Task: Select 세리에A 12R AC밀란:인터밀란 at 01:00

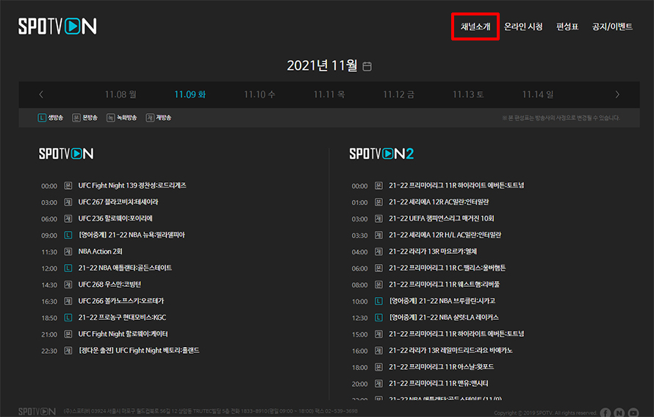Action: 439,202
